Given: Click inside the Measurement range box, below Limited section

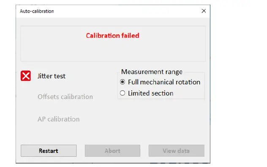Looking at the screenshot, I should pos(161,98).
